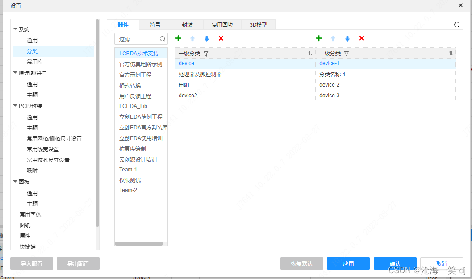Click the library list horizontal scrollbar

[139, 244]
